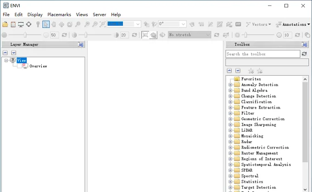The width and height of the screenshot is (312, 192).
Task: Open the Annotations dropdown menu
Action: tap(293, 24)
